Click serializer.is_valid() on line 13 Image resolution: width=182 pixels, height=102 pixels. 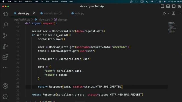tap(53, 35)
